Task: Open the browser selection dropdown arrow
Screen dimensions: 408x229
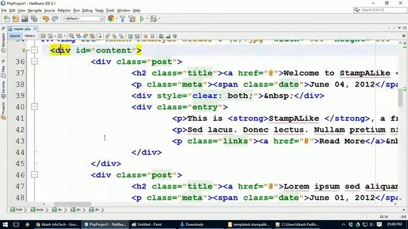Action: click(116, 18)
